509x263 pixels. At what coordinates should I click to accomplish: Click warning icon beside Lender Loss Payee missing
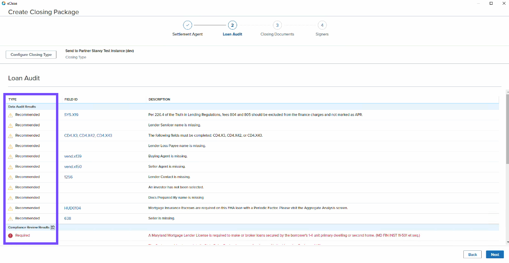[10, 146]
